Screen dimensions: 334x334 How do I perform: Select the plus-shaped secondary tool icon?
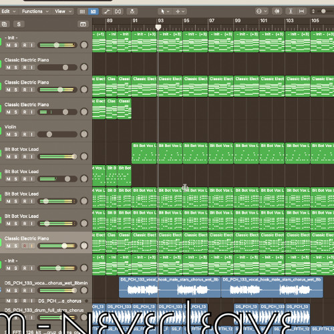pos(178,11)
